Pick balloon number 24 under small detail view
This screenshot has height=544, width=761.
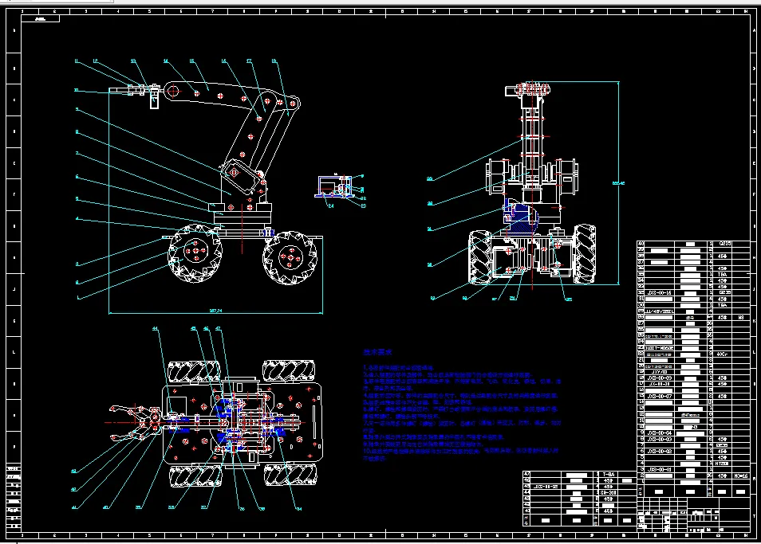331,205
